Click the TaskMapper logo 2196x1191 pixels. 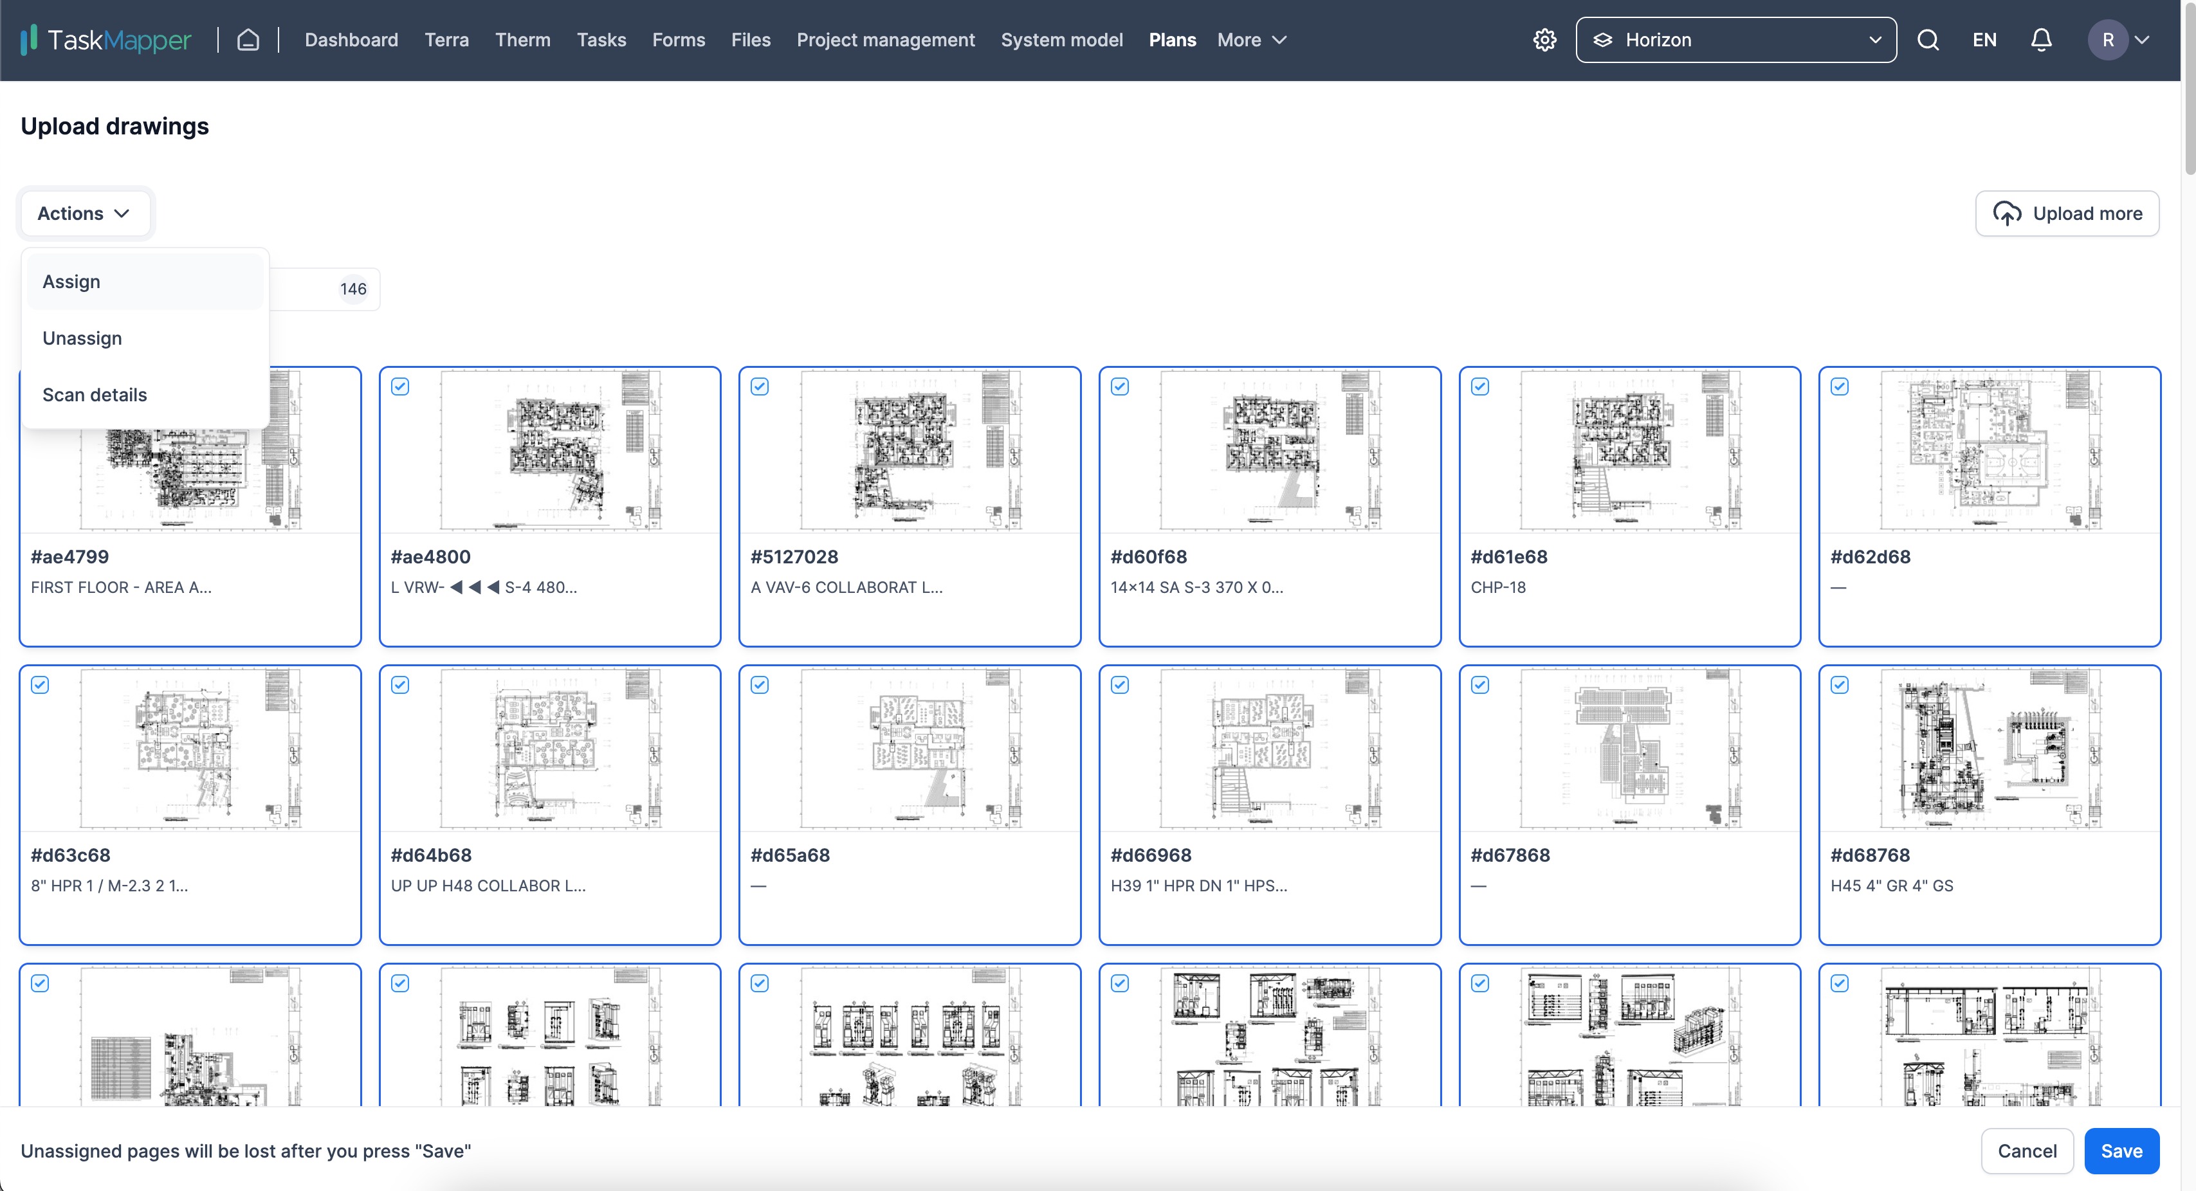tap(105, 40)
